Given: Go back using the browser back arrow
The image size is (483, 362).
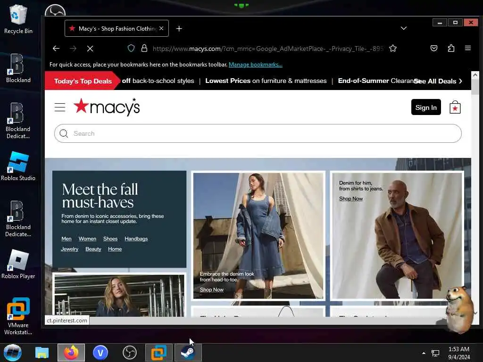Looking at the screenshot, I should [56, 49].
